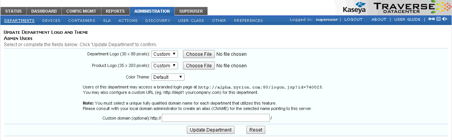Go to the Reports tab
Viewport: 452px width, 140px height.
click(x=115, y=11)
